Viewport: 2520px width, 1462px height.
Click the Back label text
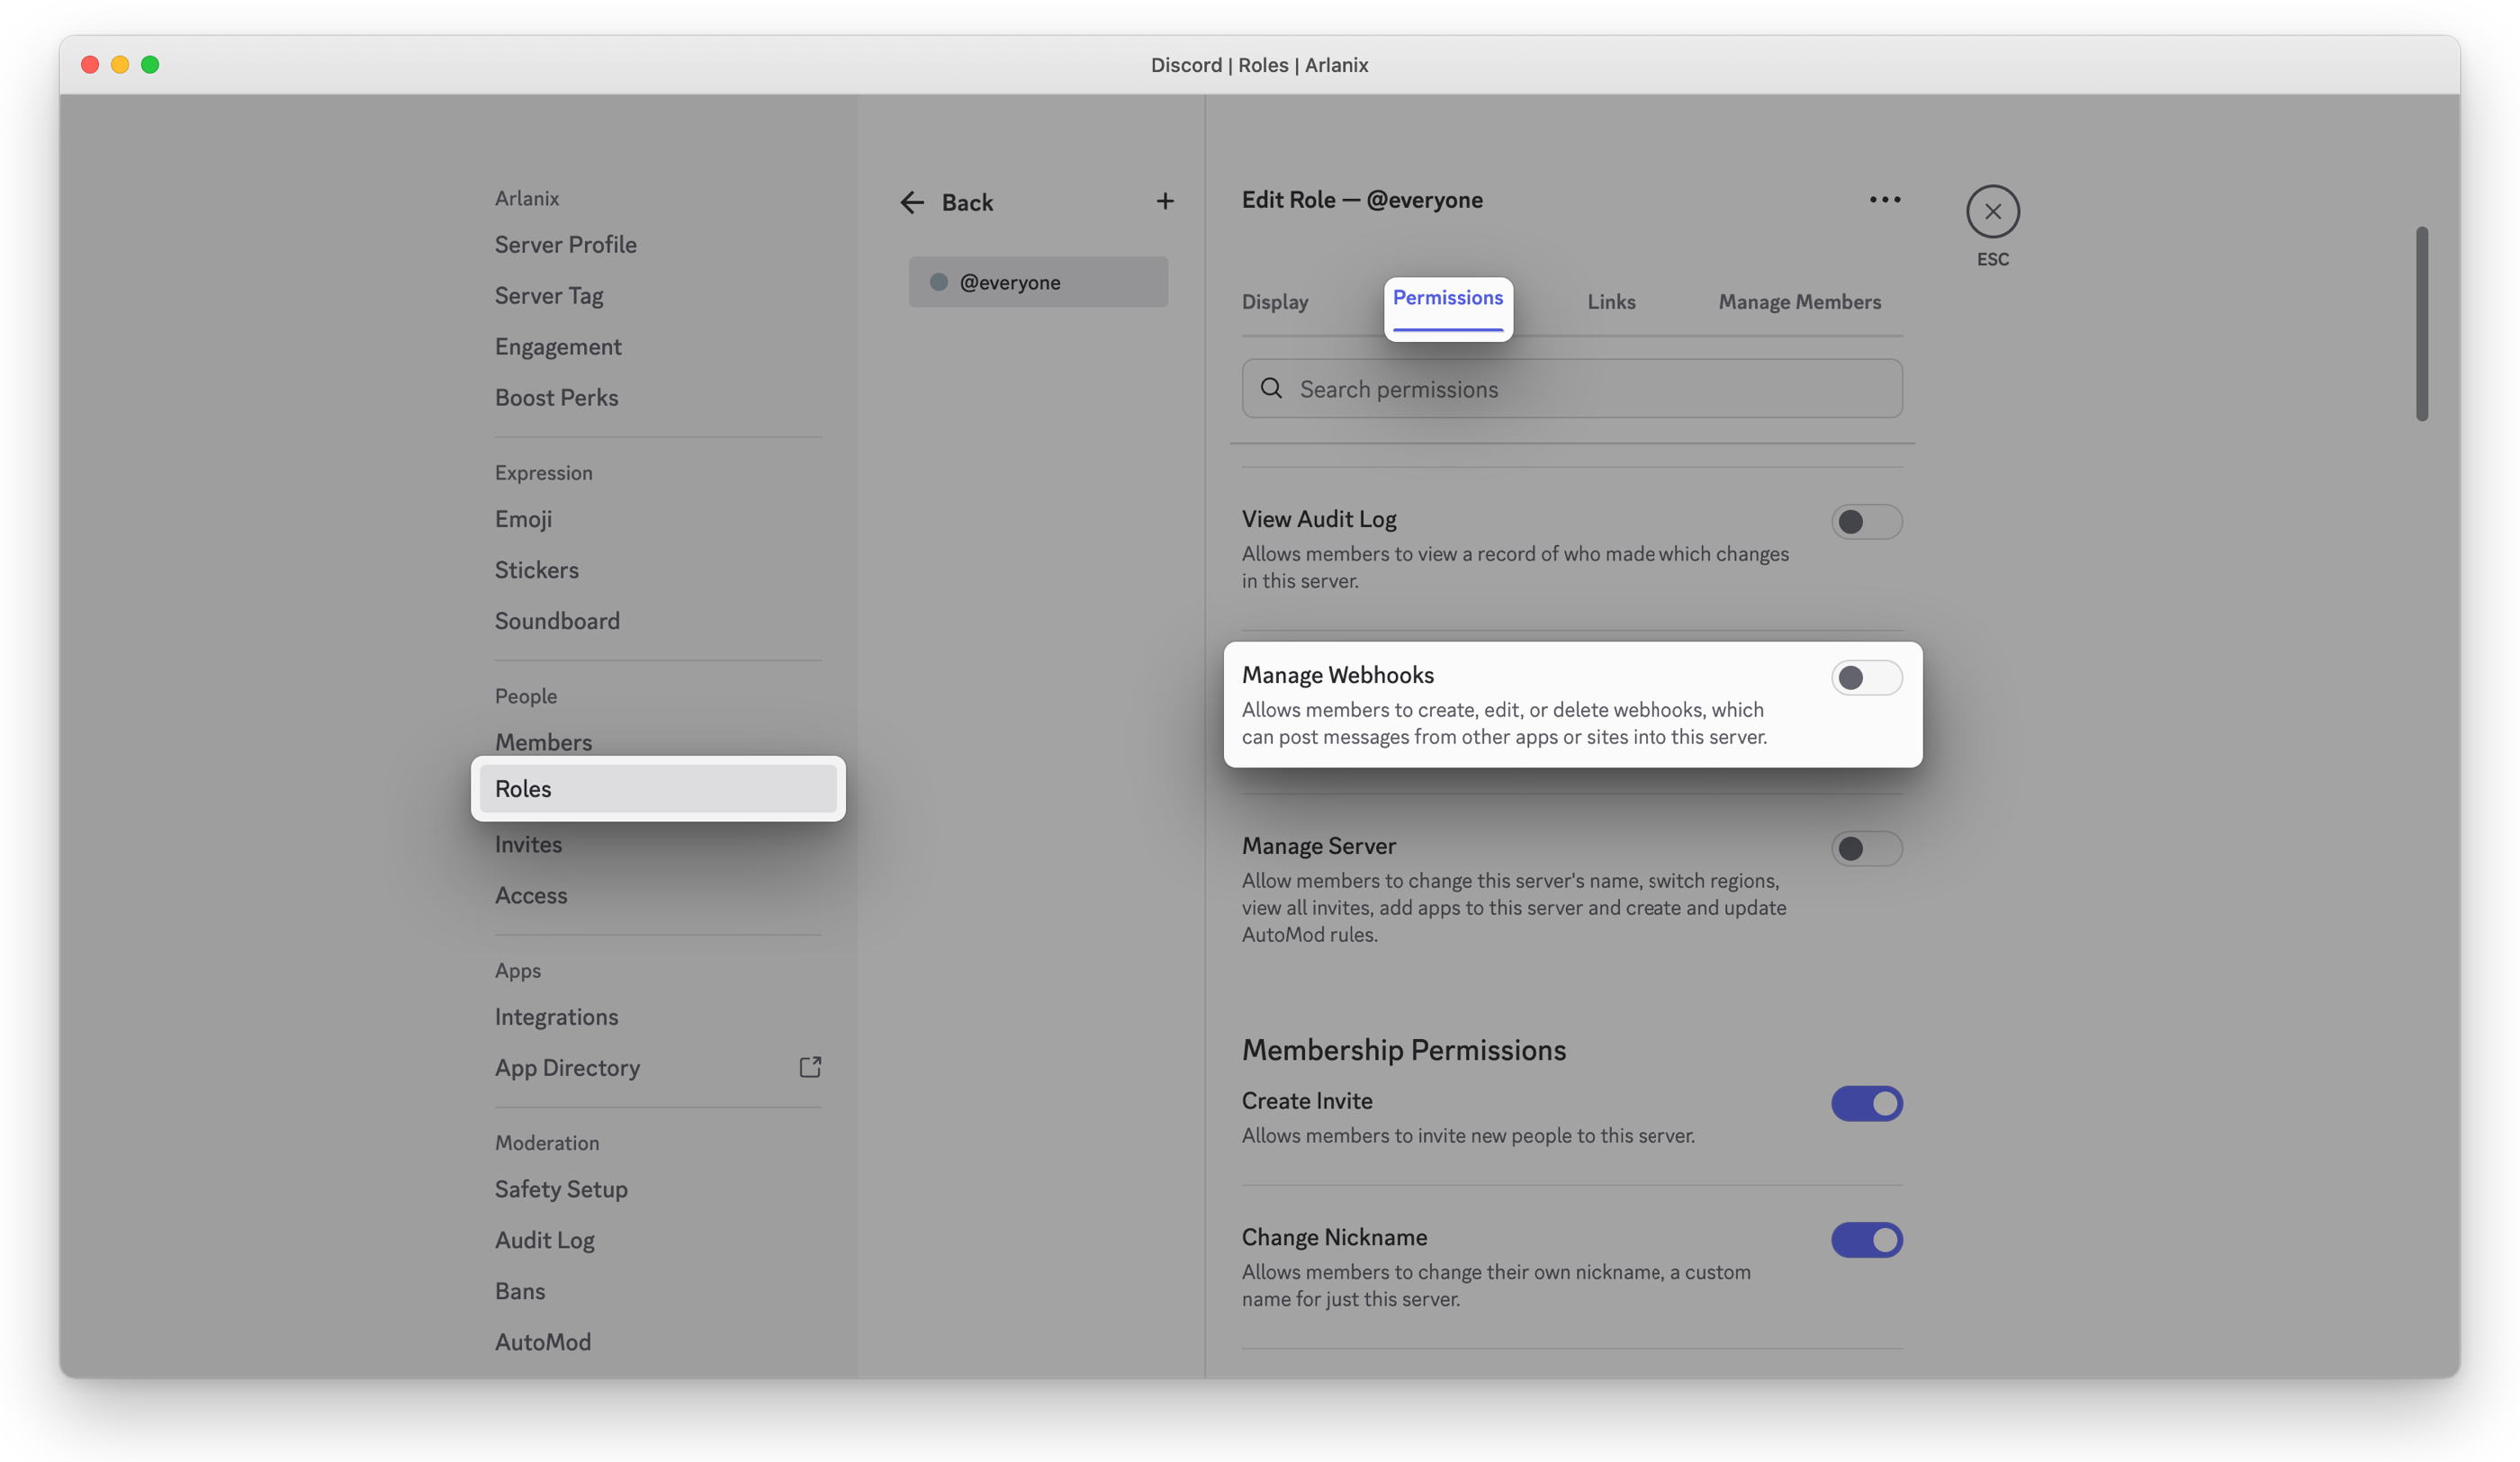tap(967, 203)
